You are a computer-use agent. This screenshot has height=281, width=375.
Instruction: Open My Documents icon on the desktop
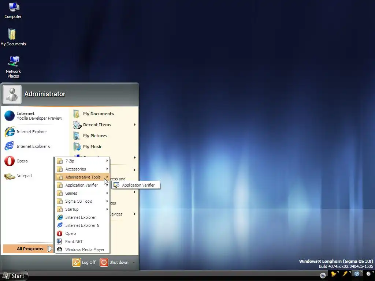13,37
